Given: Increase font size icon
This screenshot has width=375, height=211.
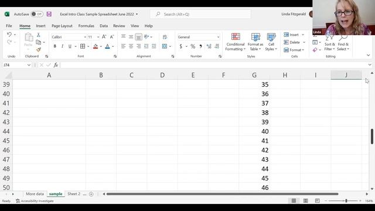Looking at the screenshot, I should pyautogui.click(x=104, y=37).
